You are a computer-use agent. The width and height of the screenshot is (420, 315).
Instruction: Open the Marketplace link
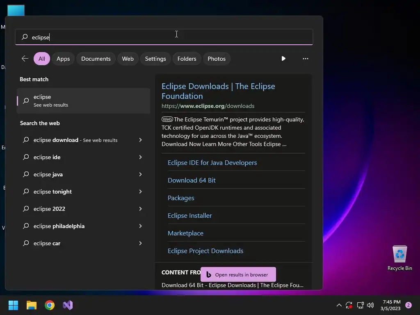[185, 233]
